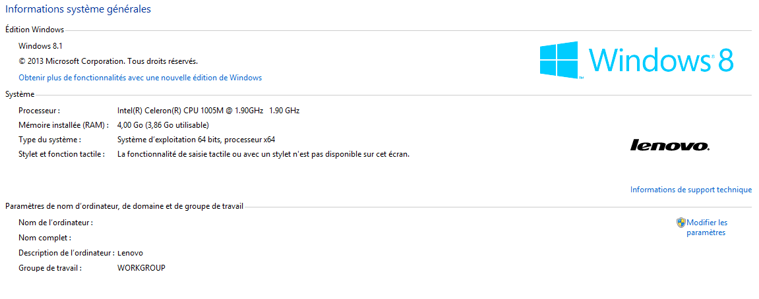Image resolution: width=759 pixels, height=299 pixels.
Task: Select the Lenovo computer description value
Action: (x=130, y=253)
